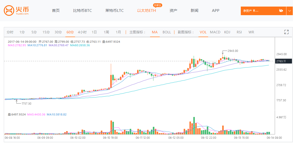293x143 pixels.
Task: Switch to 4小时 chart interval
Action: click(x=82, y=32)
